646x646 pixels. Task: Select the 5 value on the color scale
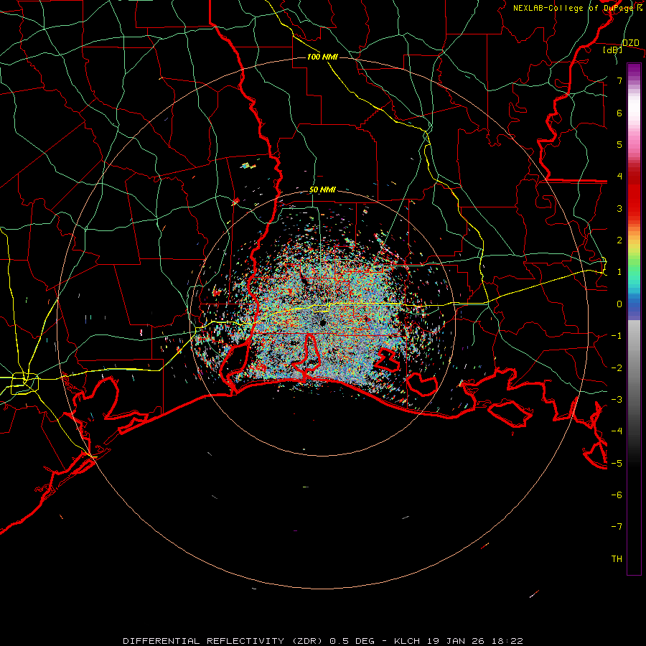pos(619,144)
